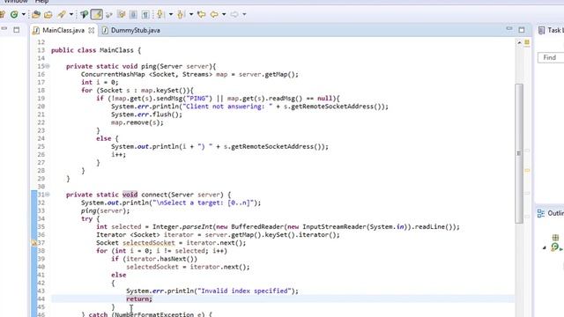Open the New Java Class dropdown arrow
This screenshot has width=564, height=317.
(x=24, y=14)
